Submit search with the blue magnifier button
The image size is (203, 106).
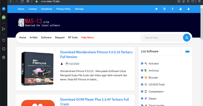point(187,38)
